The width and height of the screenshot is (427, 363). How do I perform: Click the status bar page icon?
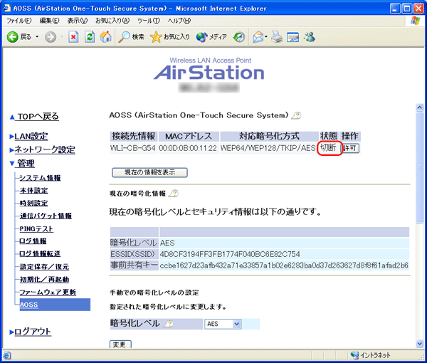pyautogui.click(x=7, y=355)
